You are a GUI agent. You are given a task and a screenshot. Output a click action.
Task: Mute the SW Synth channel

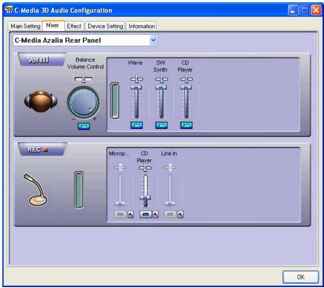[162, 125]
